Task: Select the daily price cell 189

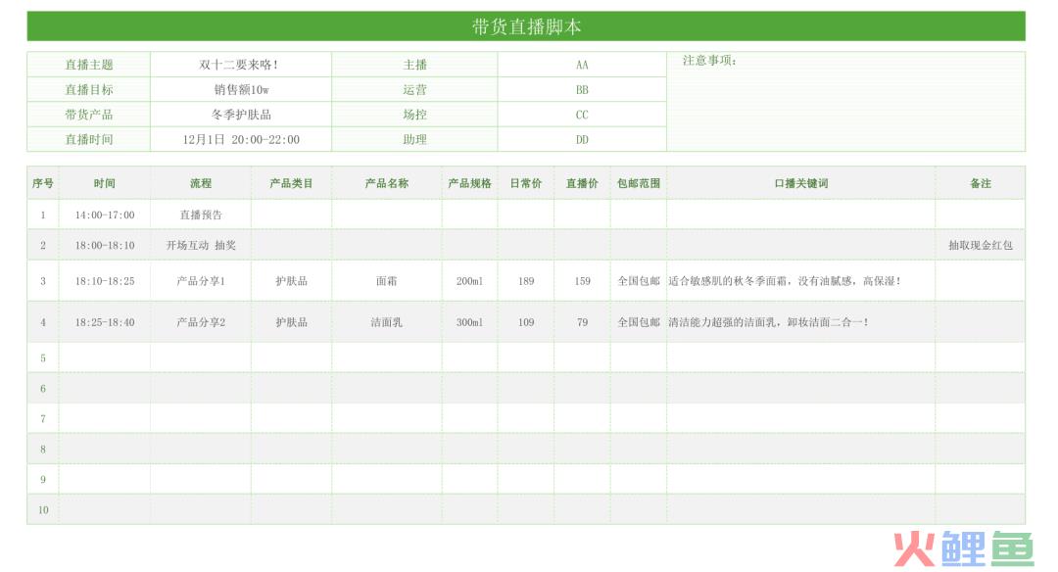Action: 526,280
